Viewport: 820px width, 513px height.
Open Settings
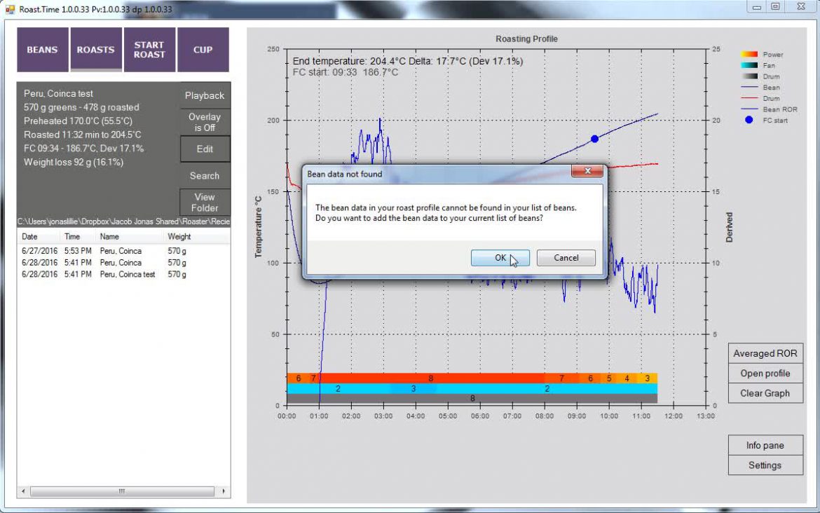765,465
